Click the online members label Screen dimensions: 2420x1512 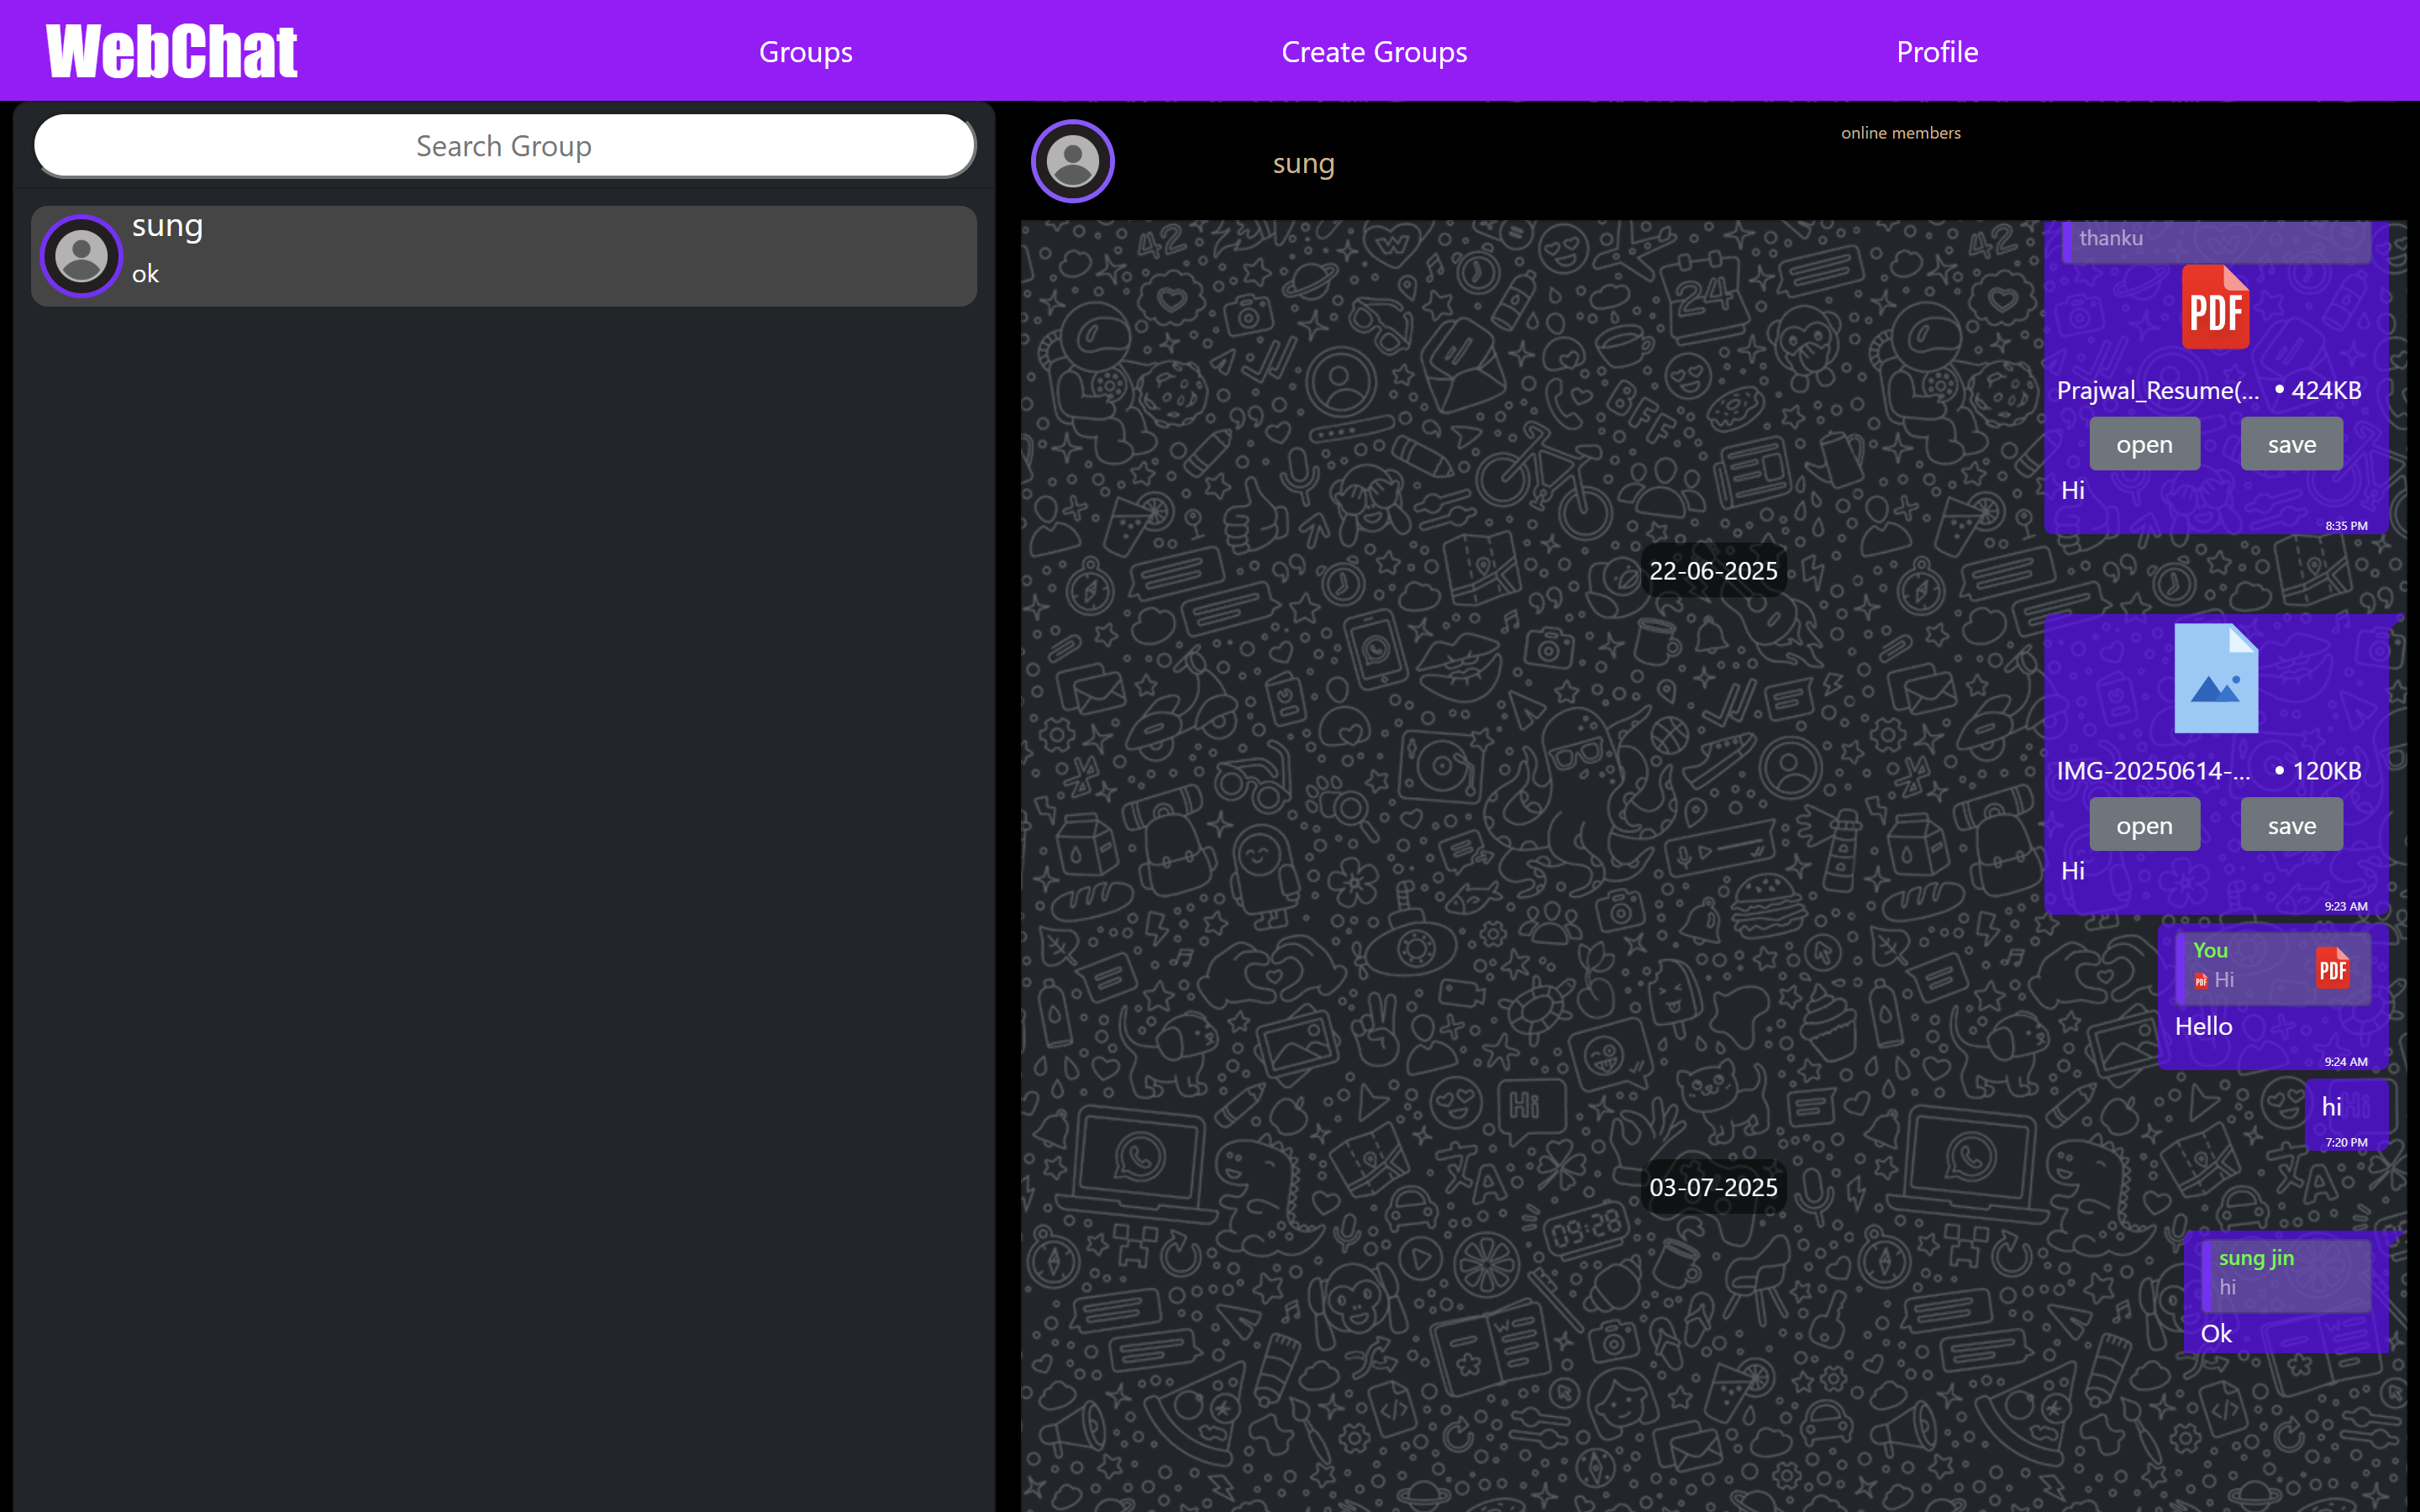pos(1900,133)
